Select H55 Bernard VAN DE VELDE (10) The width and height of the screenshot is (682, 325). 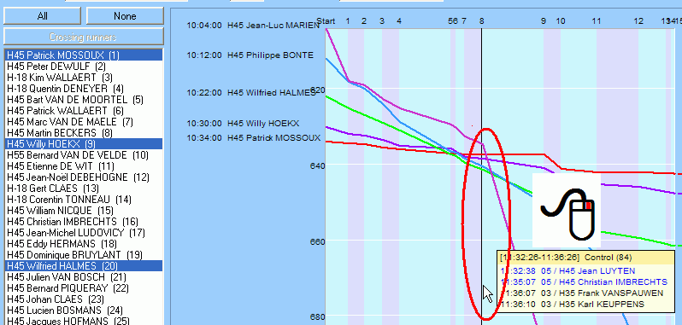(x=84, y=155)
